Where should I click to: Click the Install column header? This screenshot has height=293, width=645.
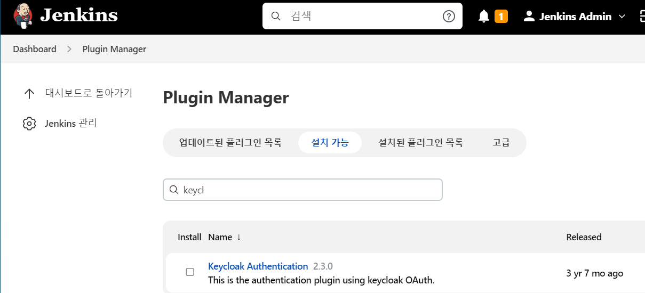pyautogui.click(x=189, y=237)
